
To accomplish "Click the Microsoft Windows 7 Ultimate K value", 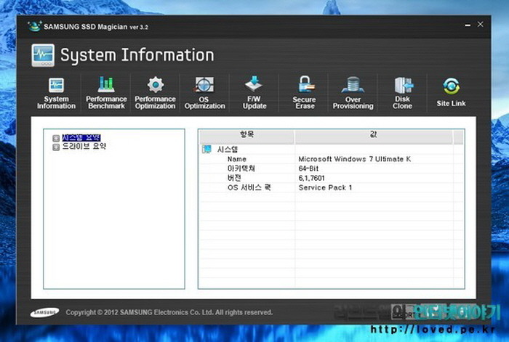I will coord(355,159).
